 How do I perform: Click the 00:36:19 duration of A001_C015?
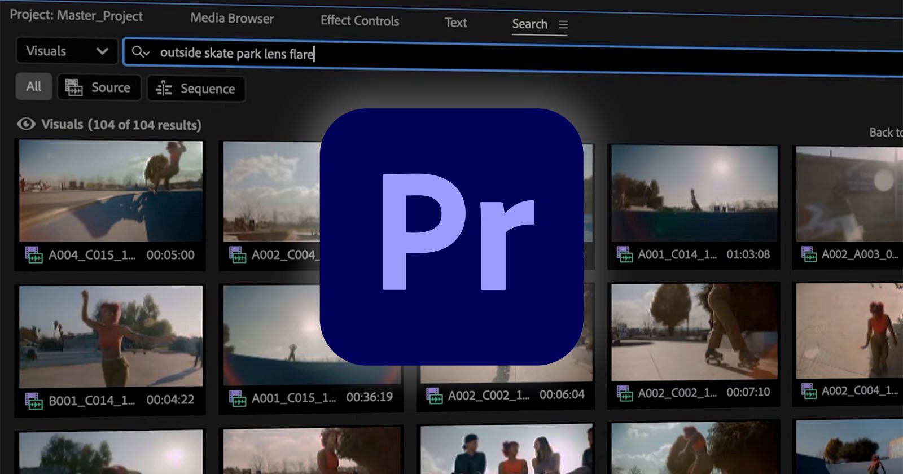click(370, 397)
